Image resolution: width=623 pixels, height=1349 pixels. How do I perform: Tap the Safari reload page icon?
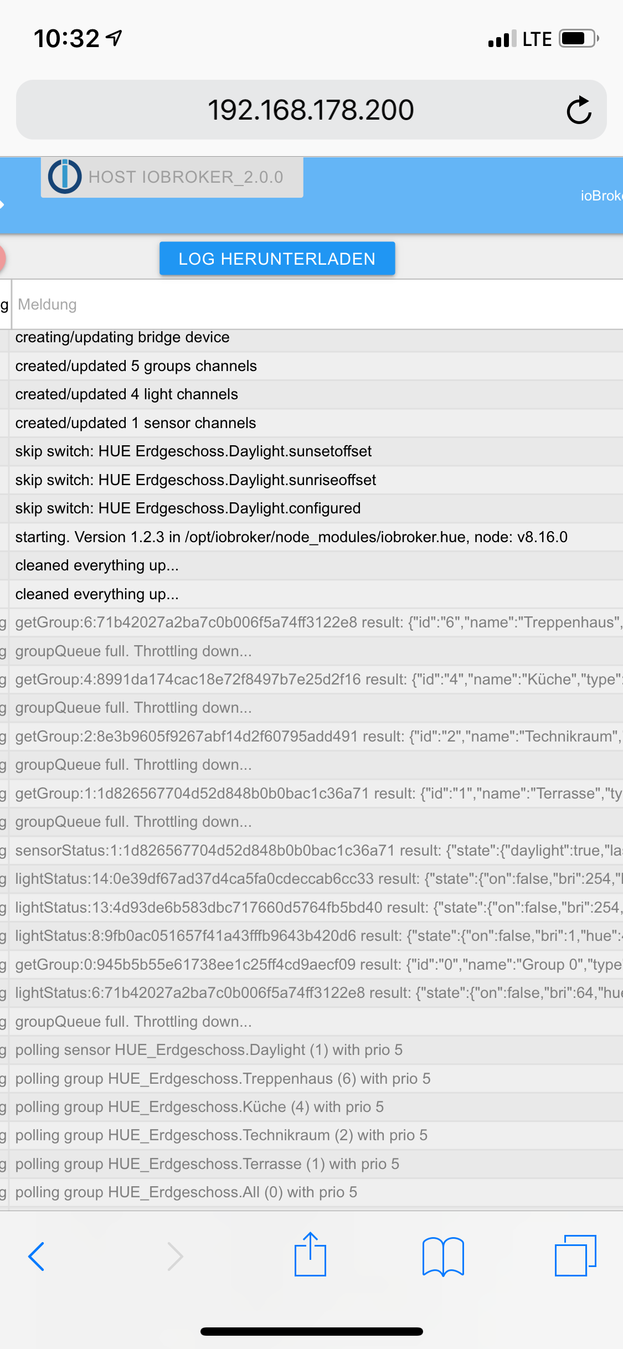pyautogui.click(x=579, y=110)
